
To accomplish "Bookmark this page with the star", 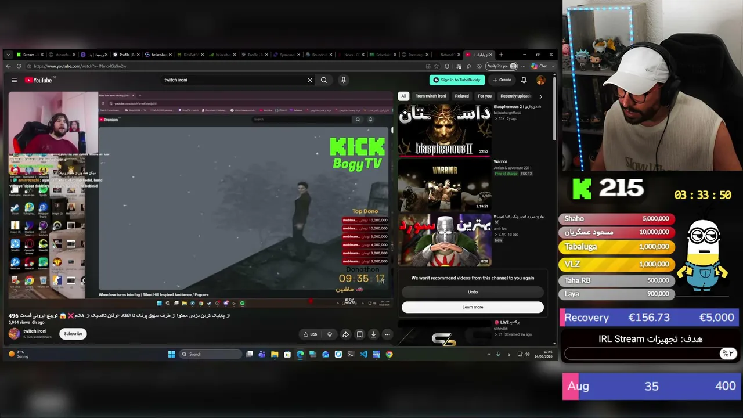I will (437, 66).
